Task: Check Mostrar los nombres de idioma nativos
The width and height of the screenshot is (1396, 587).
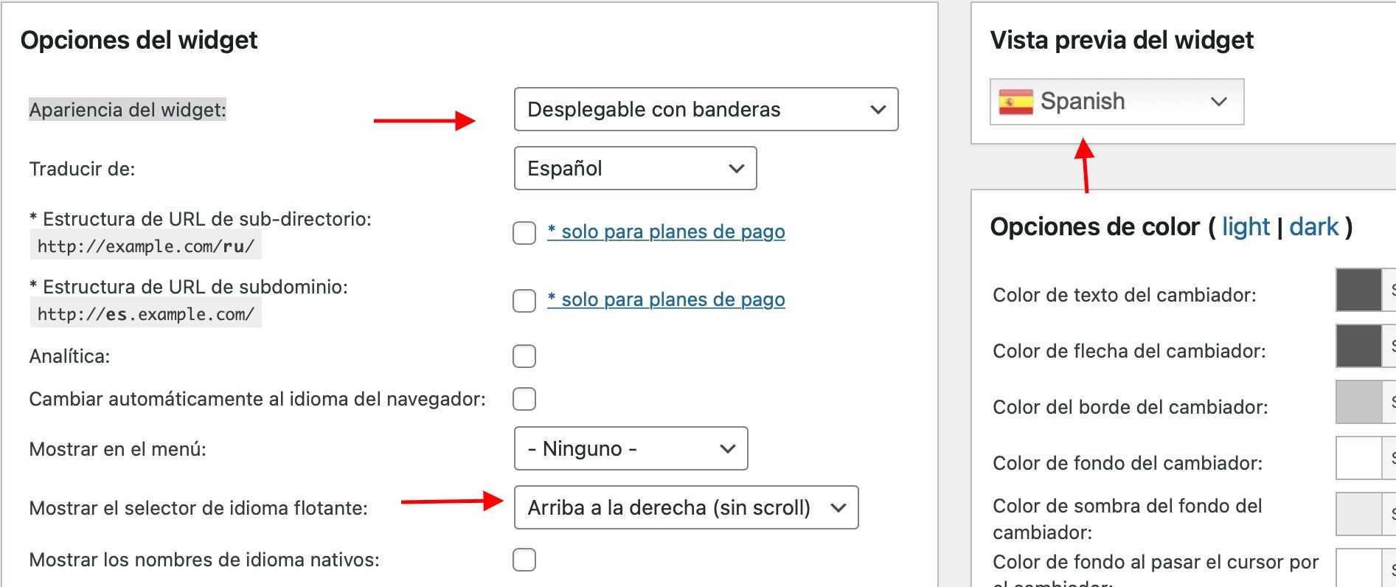Action: 524,560
